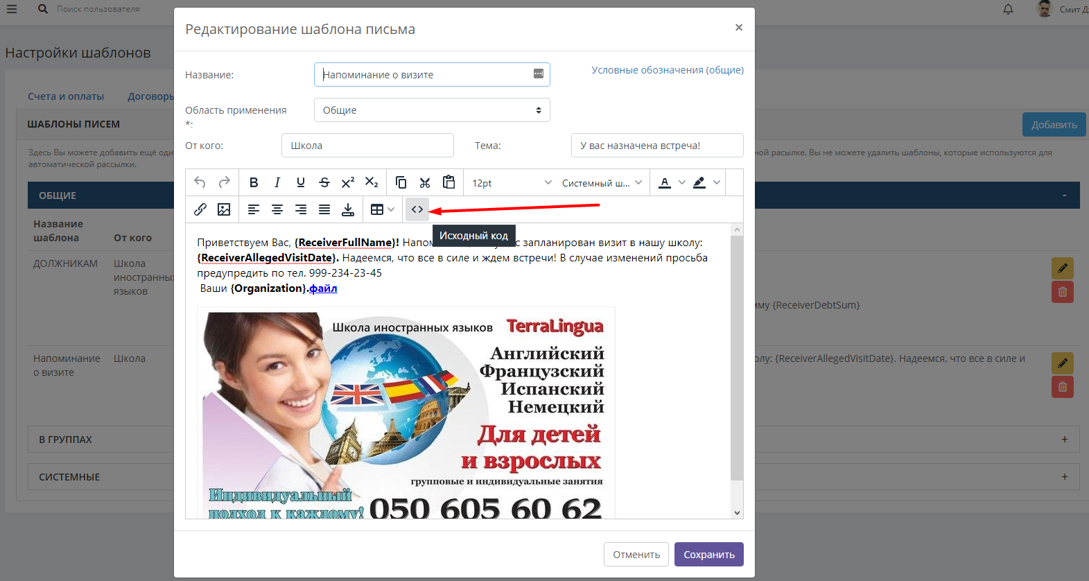This screenshot has height=581, width=1089.
Task: Apply strikethrough formatting
Action: pyautogui.click(x=324, y=182)
